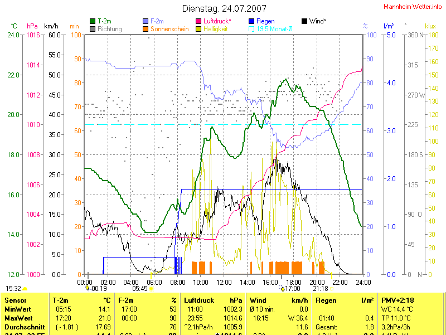Click the gray Richtung legend swatch
This screenshot has height=335, width=446.
tap(93, 29)
